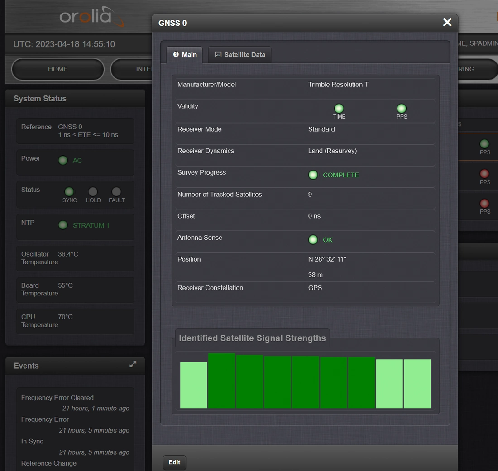Select the Main tab

click(185, 55)
